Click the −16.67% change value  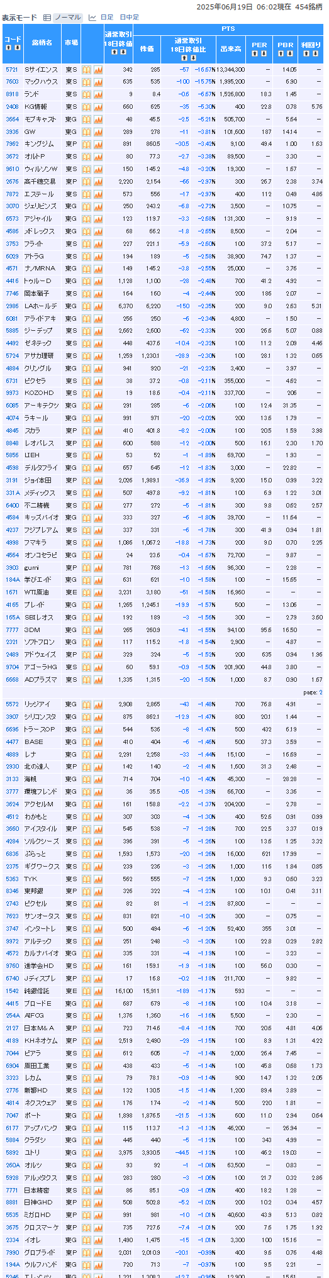tap(204, 70)
